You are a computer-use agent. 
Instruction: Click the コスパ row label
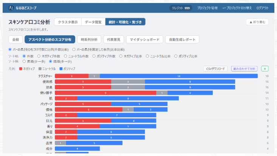pos(49,115)
